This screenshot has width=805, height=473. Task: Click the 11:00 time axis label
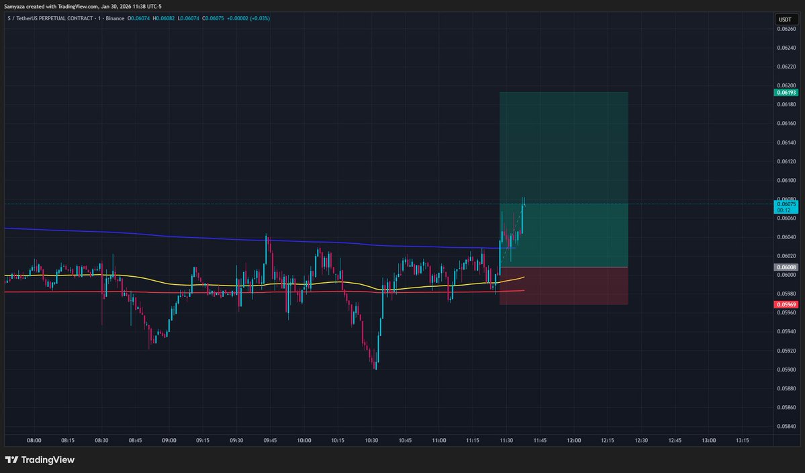(439, 441)
